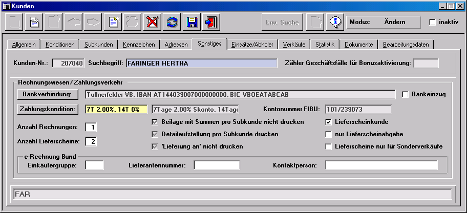Image resolution: width=467 pixels, height=213 pixels.
Task: Click the new document with star icon
Action: pos(112,22)
